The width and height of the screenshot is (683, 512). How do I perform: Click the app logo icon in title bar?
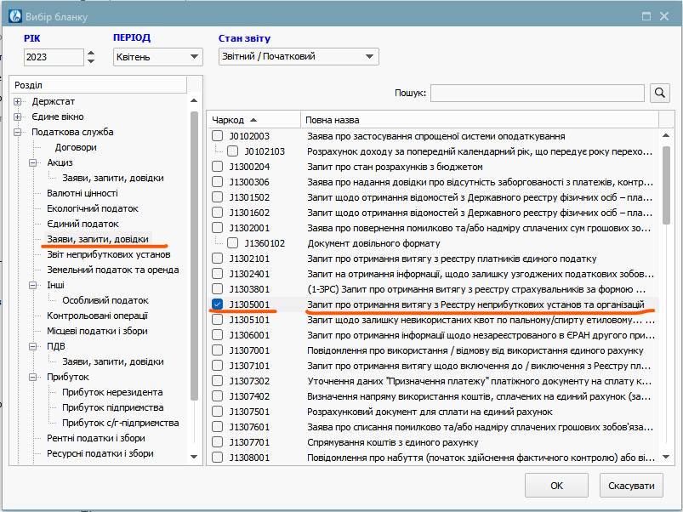point(14,16)
